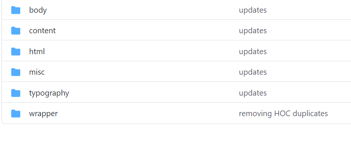Open the misc directory name

(x=37, y=72)
